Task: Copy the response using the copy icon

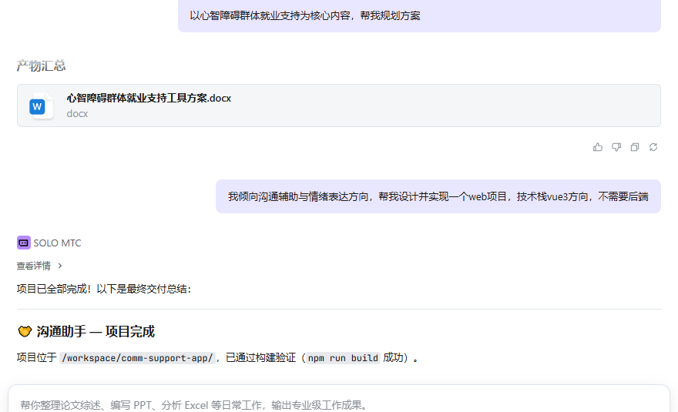Action: [x=635, y=147]
